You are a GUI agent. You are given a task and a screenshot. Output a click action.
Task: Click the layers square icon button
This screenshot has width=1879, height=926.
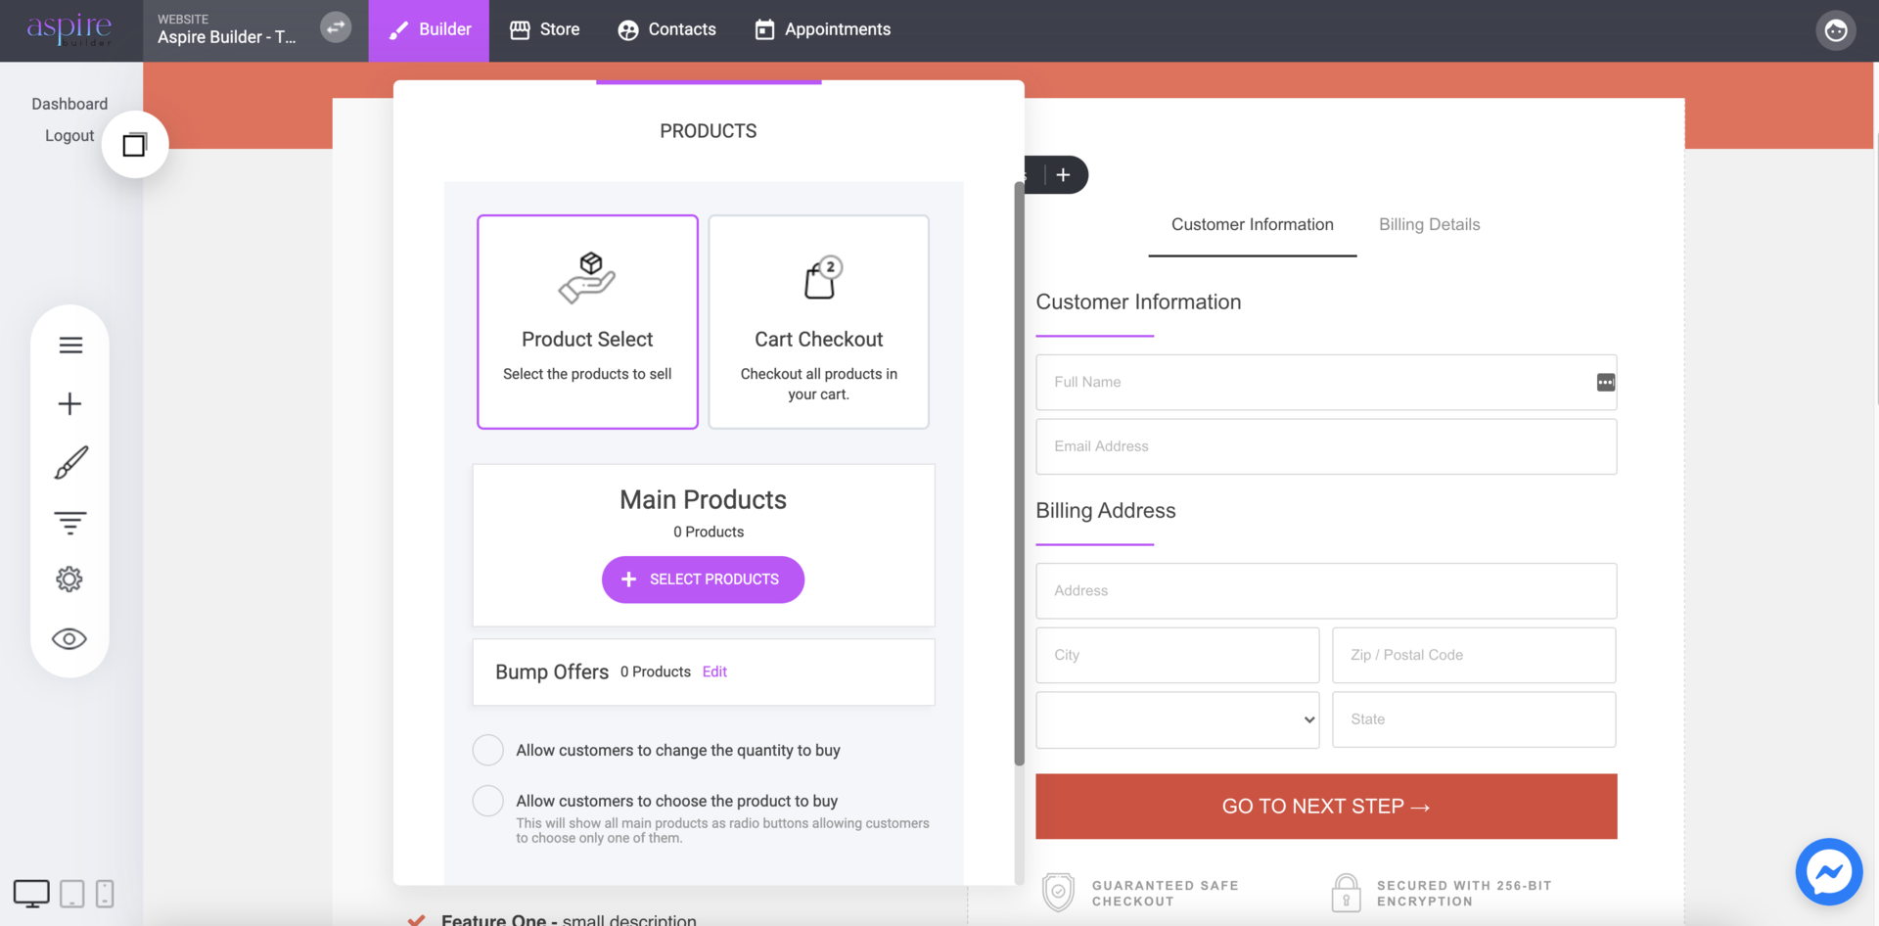tap(135, 145)
